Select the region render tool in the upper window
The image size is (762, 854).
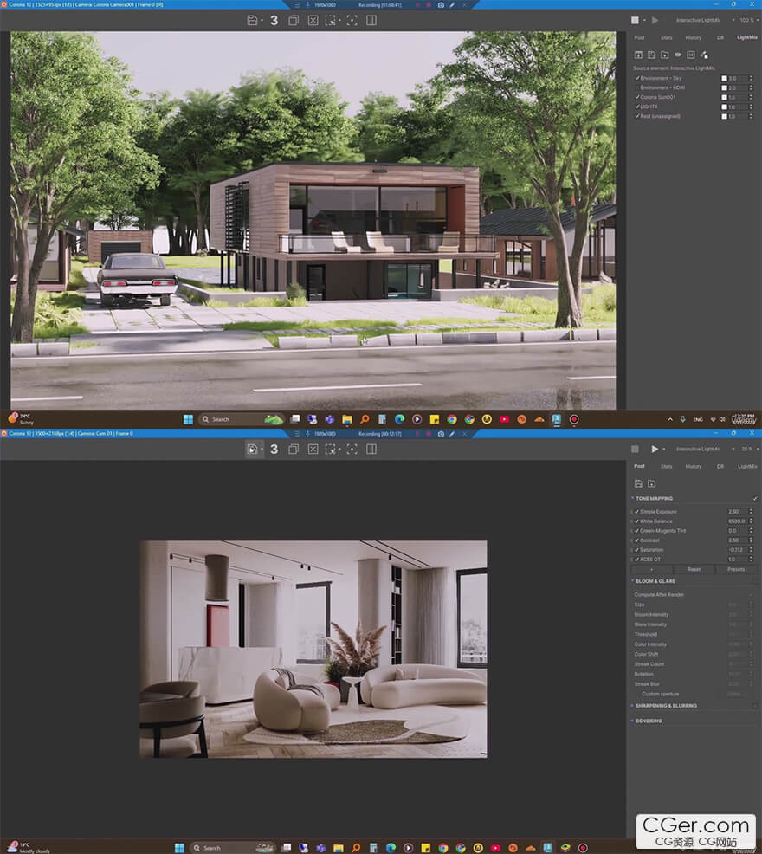tap(331, 21)
